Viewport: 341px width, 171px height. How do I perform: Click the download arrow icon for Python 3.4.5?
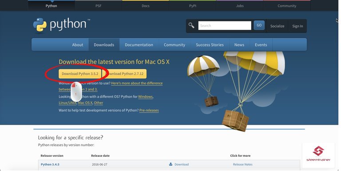(x=170, y=164)
